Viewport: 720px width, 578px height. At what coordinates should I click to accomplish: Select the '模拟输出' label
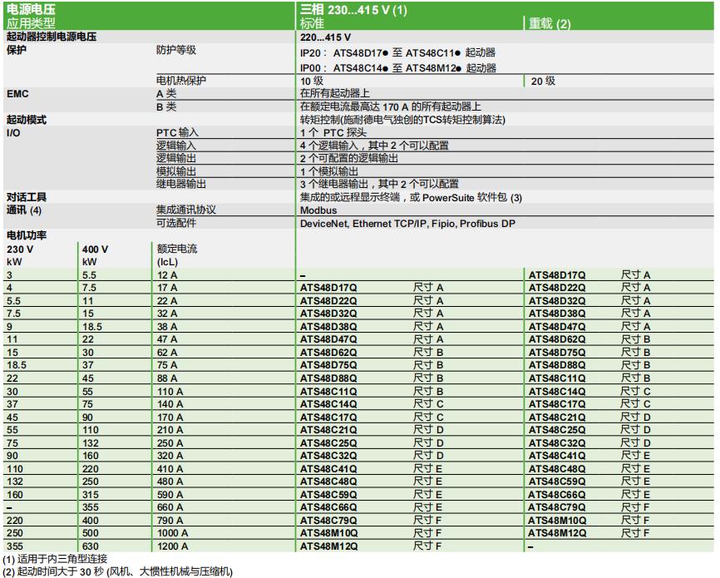pyautogui.click(x=176, y=171)
